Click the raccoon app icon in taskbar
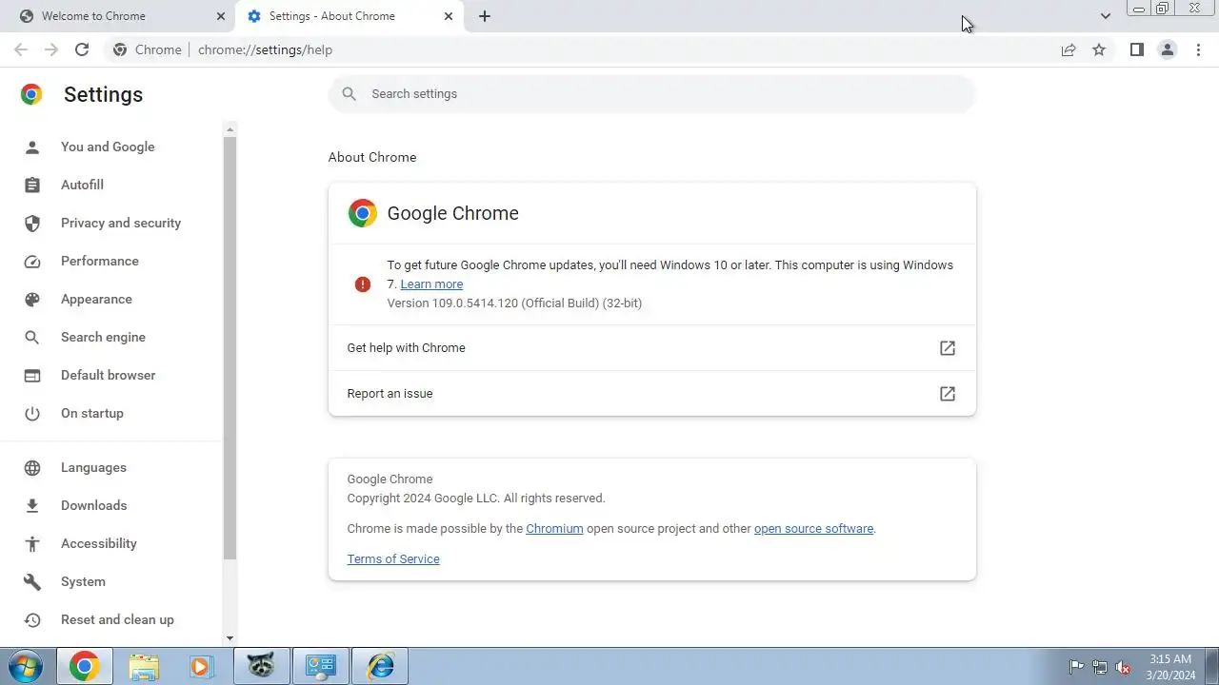 (261, 666)
